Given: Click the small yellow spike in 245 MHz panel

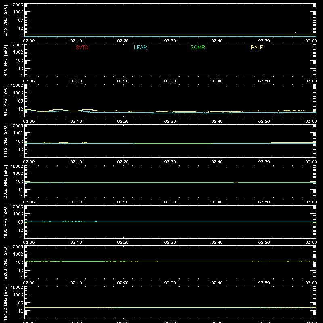Looking at the screenshot, I should (296, 33).
